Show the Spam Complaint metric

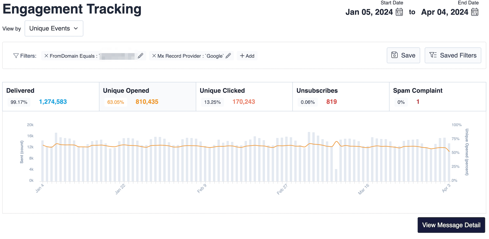pyautogui.click(x=437, y=96)
